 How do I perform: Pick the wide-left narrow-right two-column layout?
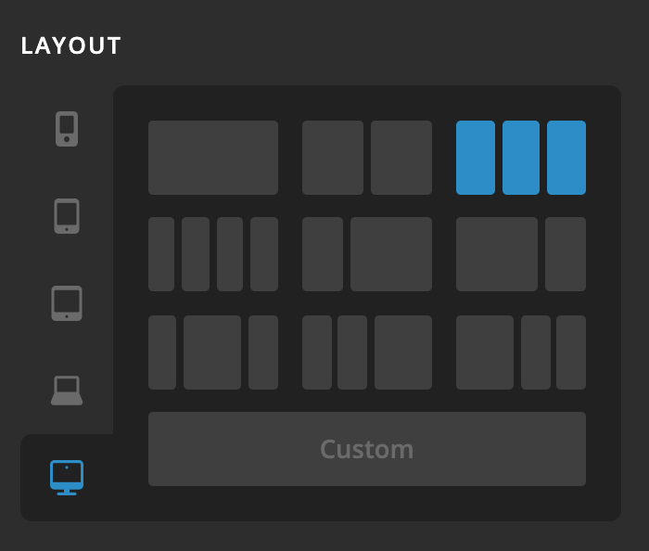(521, 254)
